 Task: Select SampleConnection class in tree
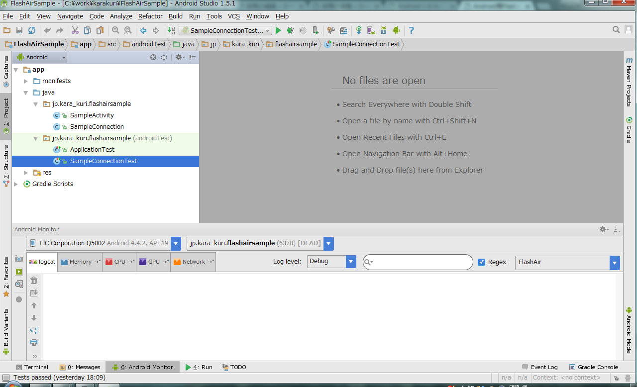click(x=97, y=127)
